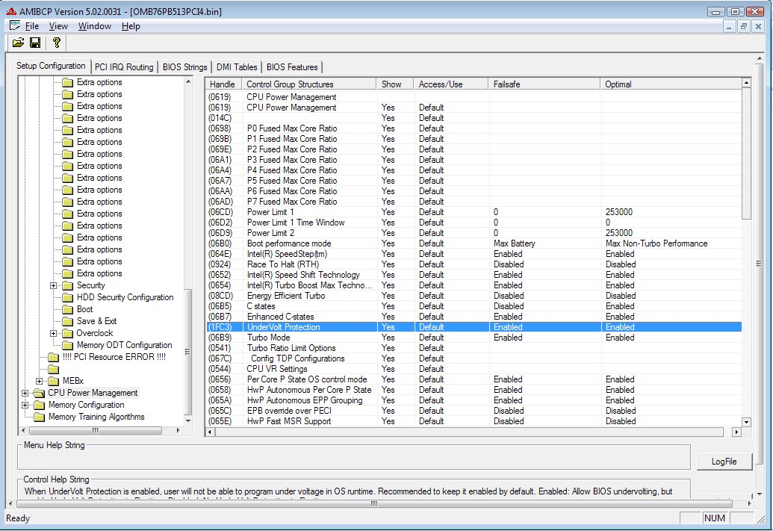Click the AMIBCP document icon left of File menu

(15, 25)
